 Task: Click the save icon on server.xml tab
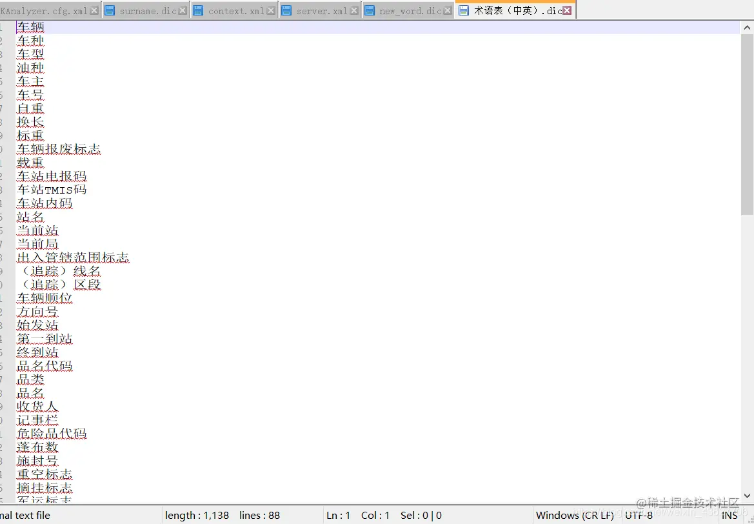point(286,10)
